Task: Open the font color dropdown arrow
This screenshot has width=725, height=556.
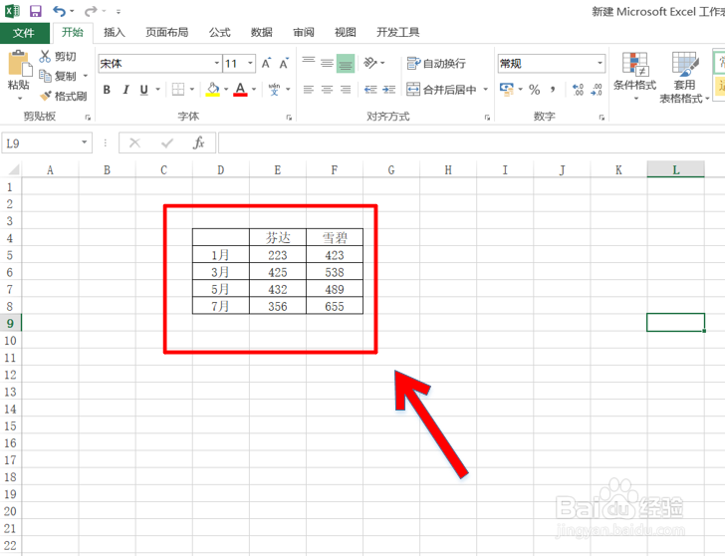Action: [x=254, y=90]
